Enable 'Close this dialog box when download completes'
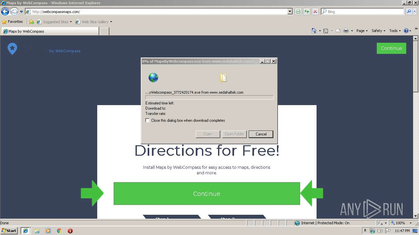 tap(148, 120)
